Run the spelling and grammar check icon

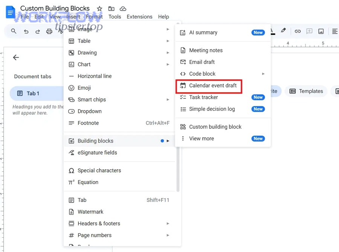pyautogui.click(x=61, y=31)
